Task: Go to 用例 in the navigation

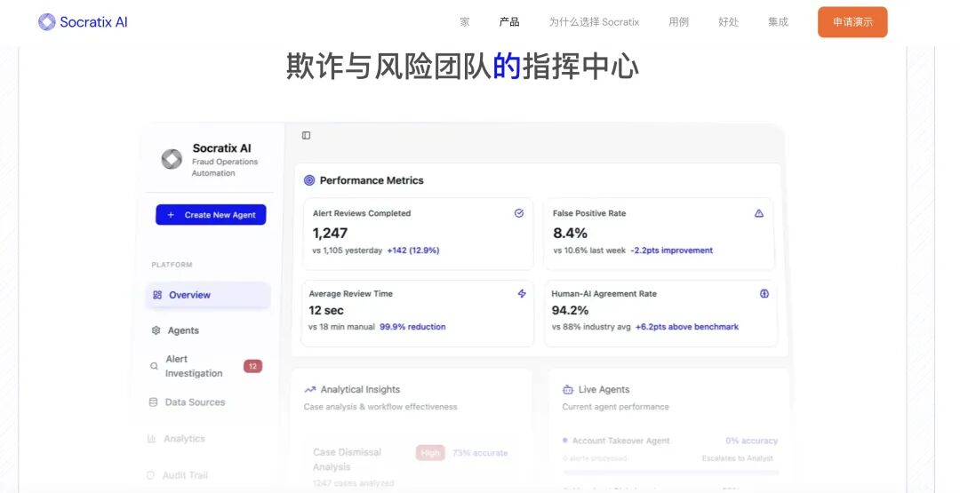Action: [678, 22]
